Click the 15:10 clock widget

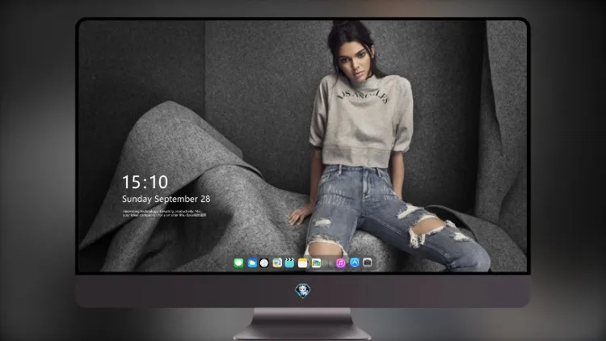[145, 182]
